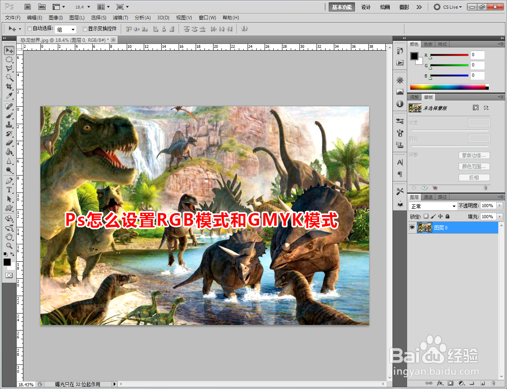Click the 基本功能 workspace button
The width and height of the screenshot is (507, 389).
(x=342, y=7)
